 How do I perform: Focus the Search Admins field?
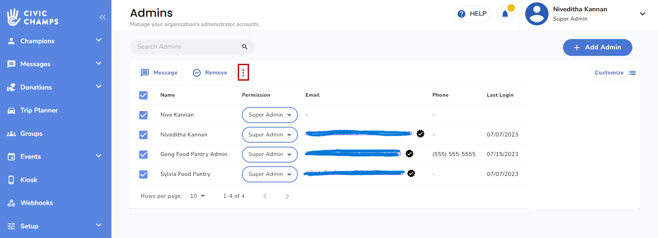[x=186, y=47]
